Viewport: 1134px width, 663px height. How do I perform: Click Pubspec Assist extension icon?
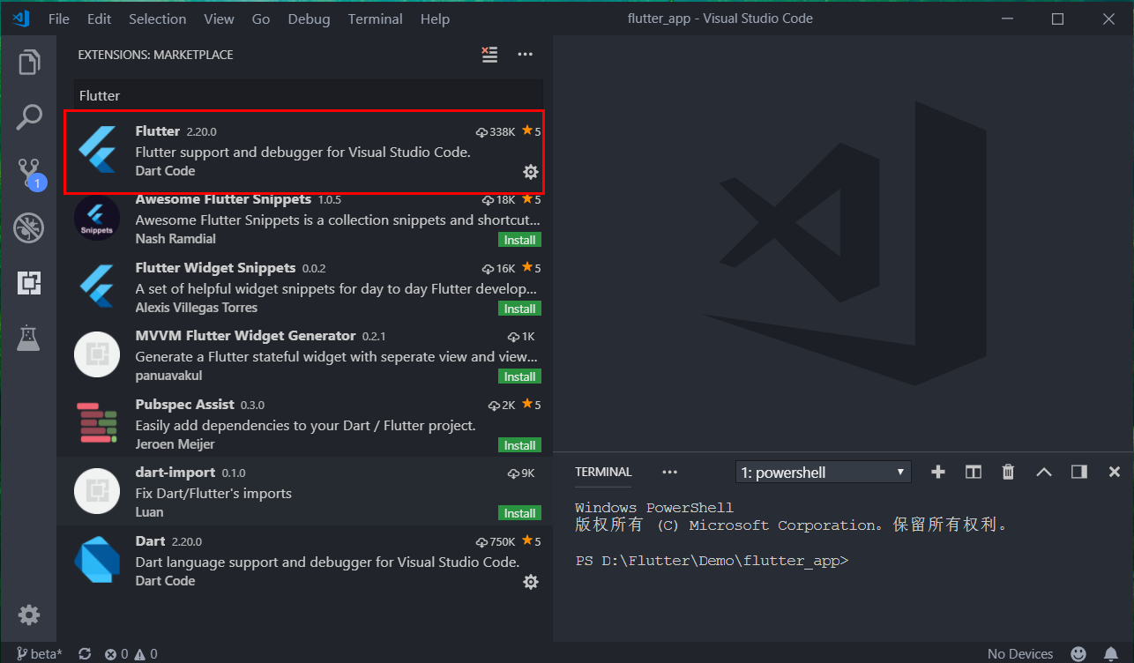coord(97,423)
